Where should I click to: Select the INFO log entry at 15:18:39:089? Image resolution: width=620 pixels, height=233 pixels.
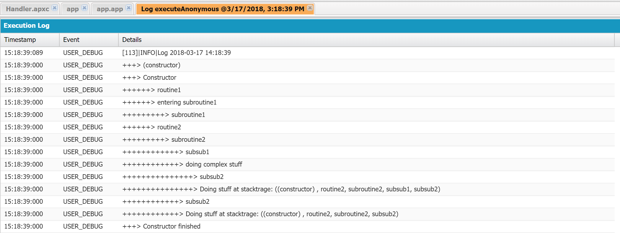177,53
